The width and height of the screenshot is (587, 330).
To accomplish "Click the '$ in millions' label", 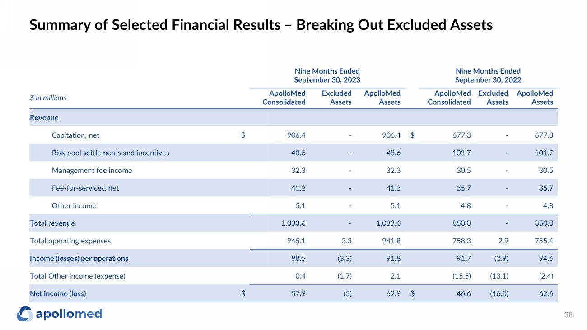I will (48, 98).
